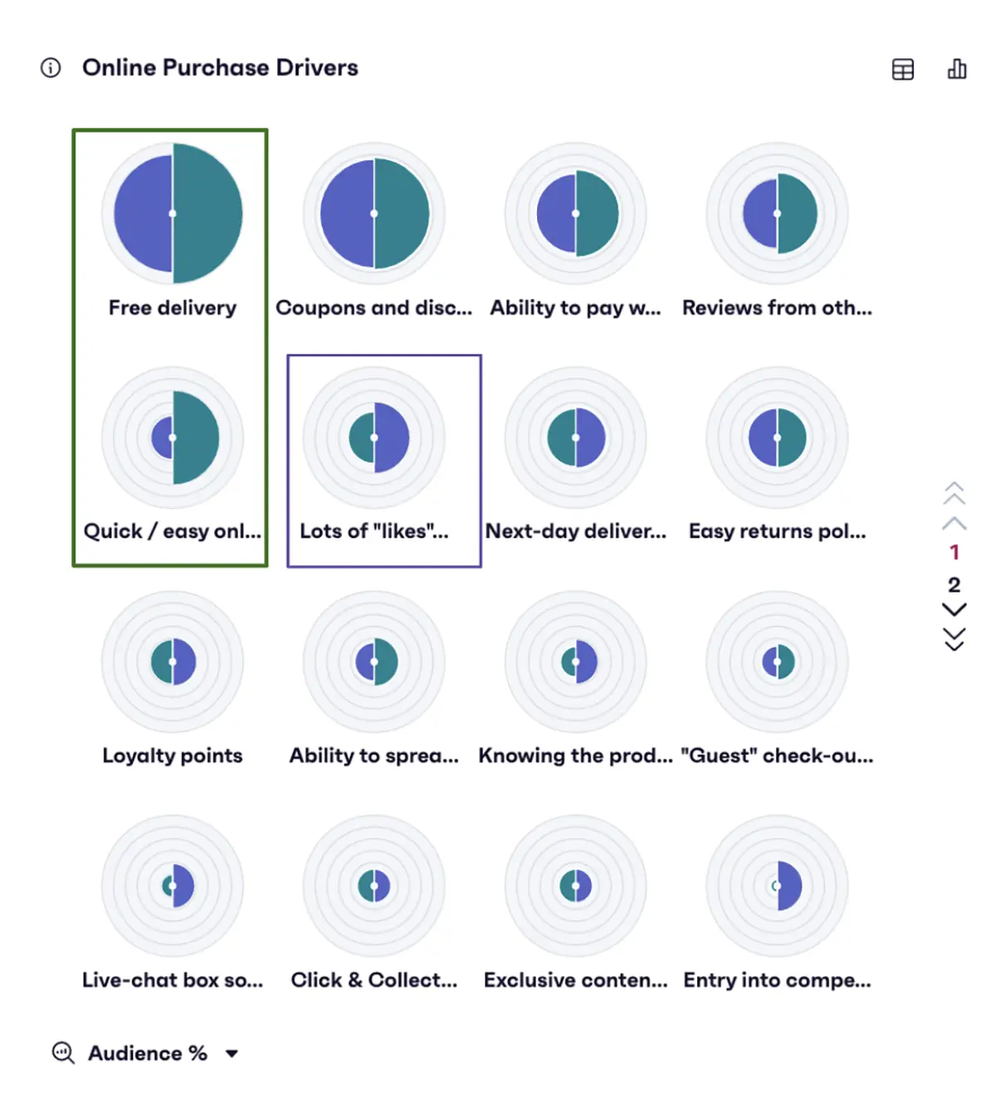This screenshot has width=996, height=1098.
Task: Open the Click & Collect chart
Action: click(x=374, y=886)
